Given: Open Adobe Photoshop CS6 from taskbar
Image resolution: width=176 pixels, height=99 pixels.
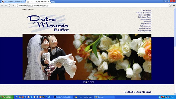Looking at the screenshot, I should 63,97.
